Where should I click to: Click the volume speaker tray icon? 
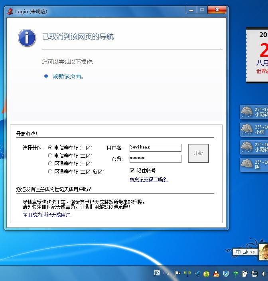point(264,274)
